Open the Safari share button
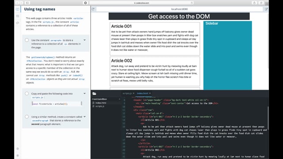 coord(254,3)
